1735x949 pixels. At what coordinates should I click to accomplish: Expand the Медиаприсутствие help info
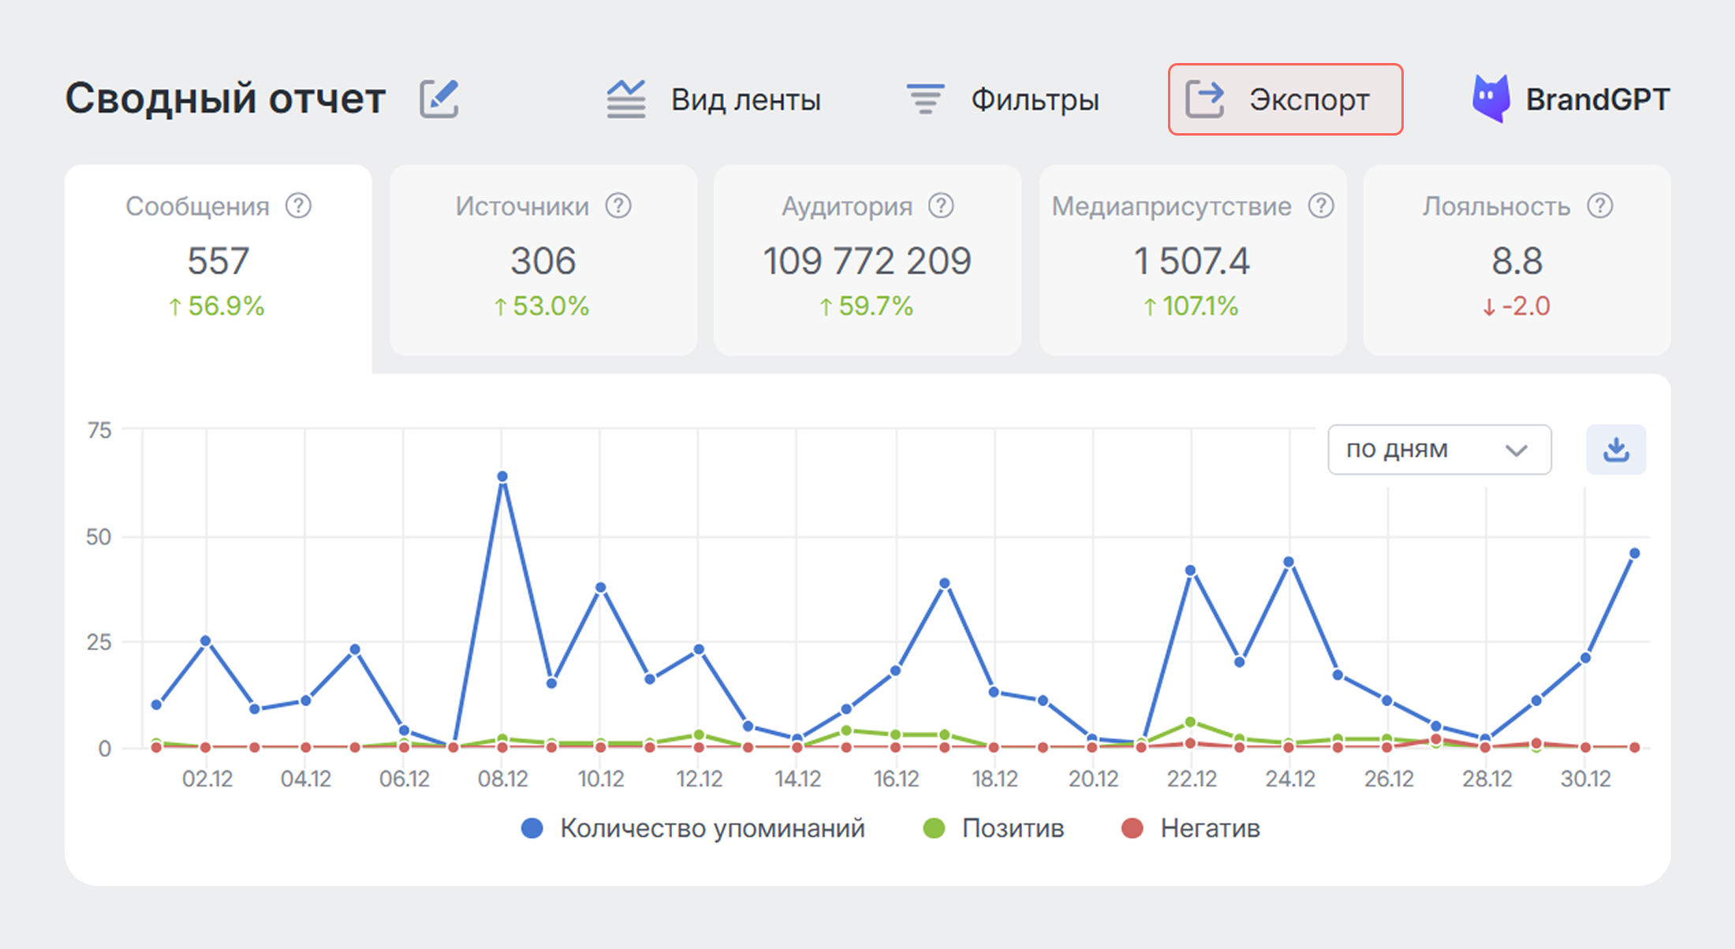(1322, 206)
